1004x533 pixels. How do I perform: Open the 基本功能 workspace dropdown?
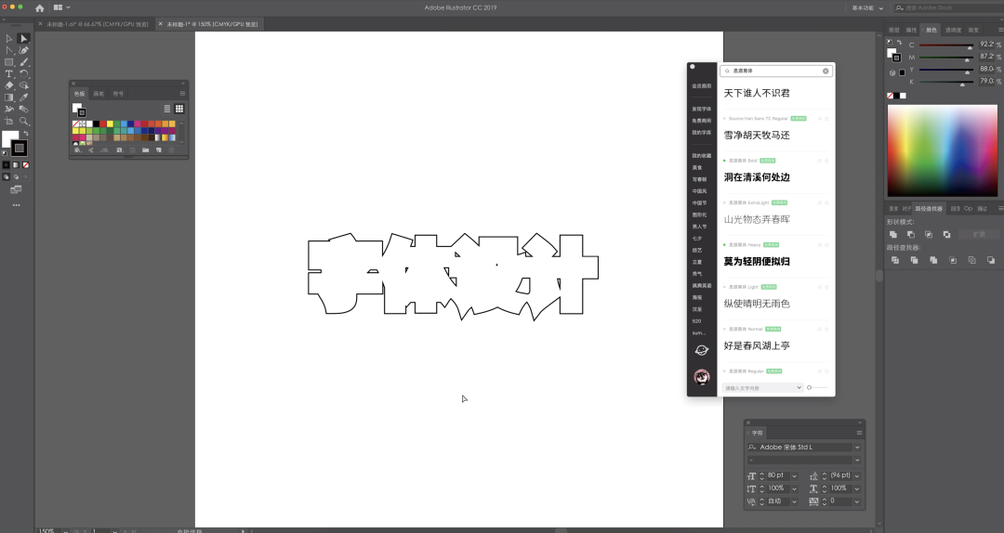pyautogui.click(x=866, y=7)
